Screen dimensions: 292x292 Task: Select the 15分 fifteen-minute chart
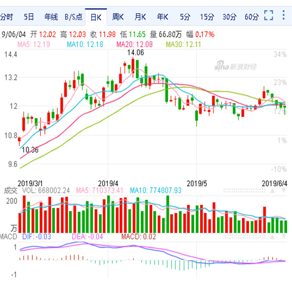pyautogui.click(x=207, y=17)
